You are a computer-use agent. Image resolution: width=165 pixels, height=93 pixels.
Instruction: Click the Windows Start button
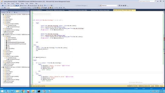2,91
